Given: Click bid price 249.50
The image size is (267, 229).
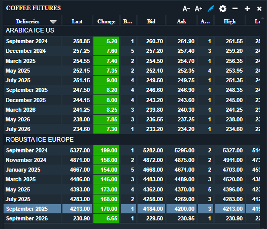Looking at the screenshot, I should (x=151, y=80).
